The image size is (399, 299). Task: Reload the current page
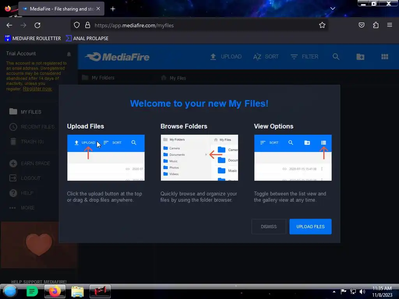point(37,25)
